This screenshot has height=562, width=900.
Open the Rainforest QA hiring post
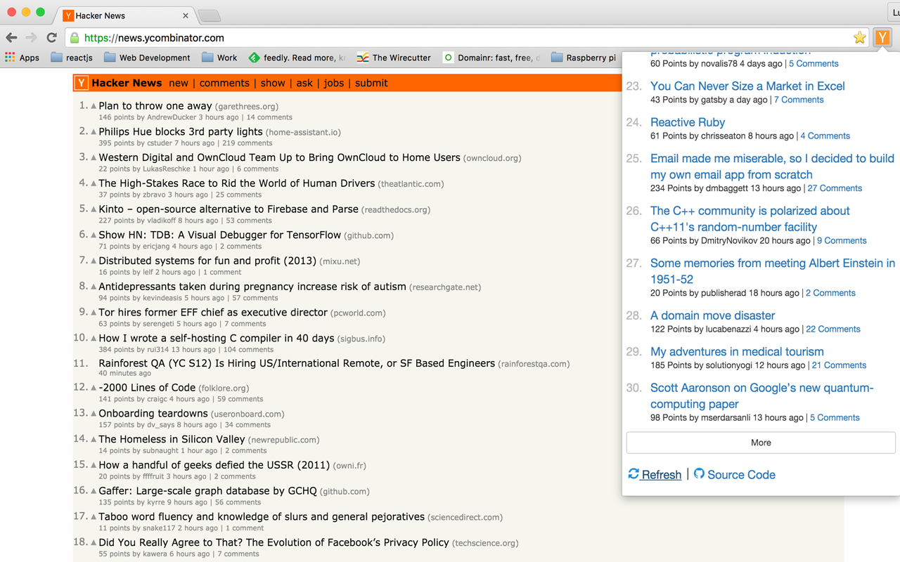(x=297, y=363)
